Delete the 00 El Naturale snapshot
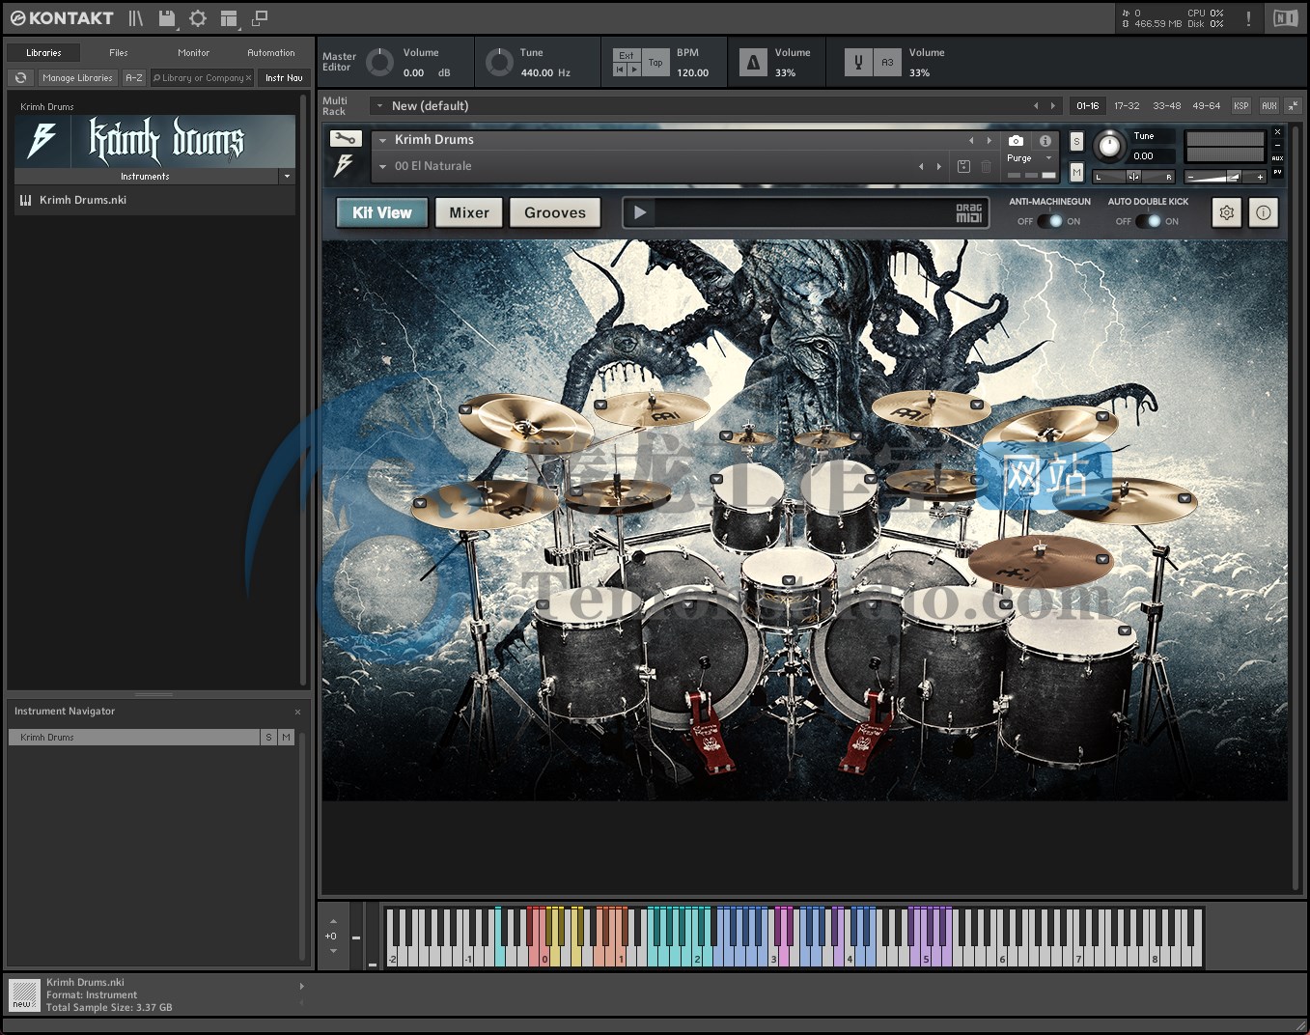The width and height of the screenshot is (1310, 1035). tap(986, 166)
